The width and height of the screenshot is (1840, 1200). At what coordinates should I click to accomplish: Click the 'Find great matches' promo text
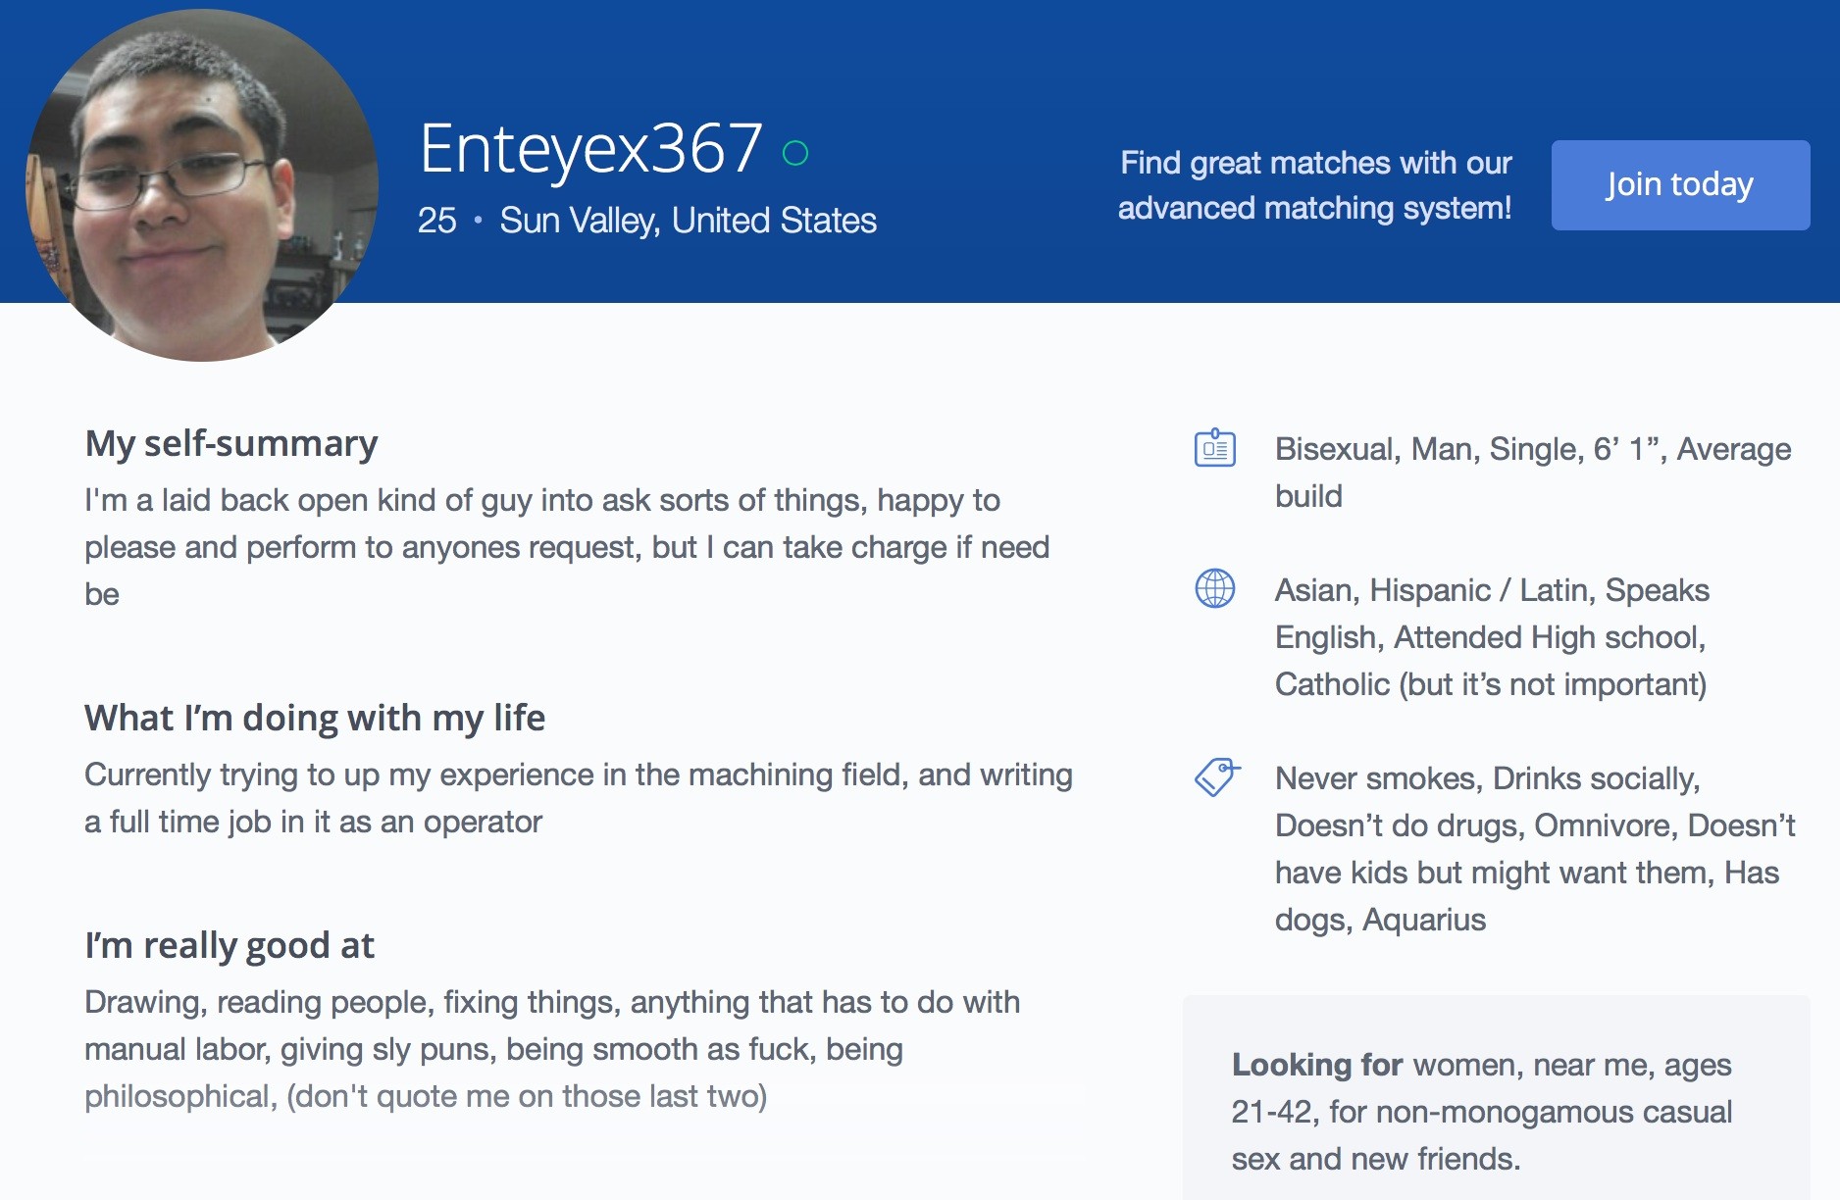(1314, 185)
